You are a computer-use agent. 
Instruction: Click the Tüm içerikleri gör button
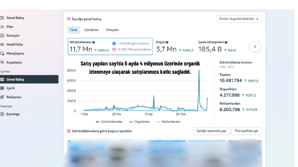point(246,131)
